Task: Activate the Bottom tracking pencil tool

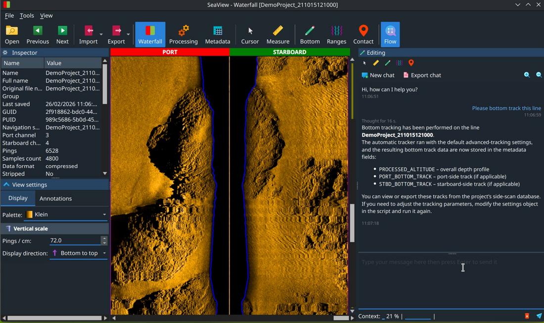Action: (310, 35)
